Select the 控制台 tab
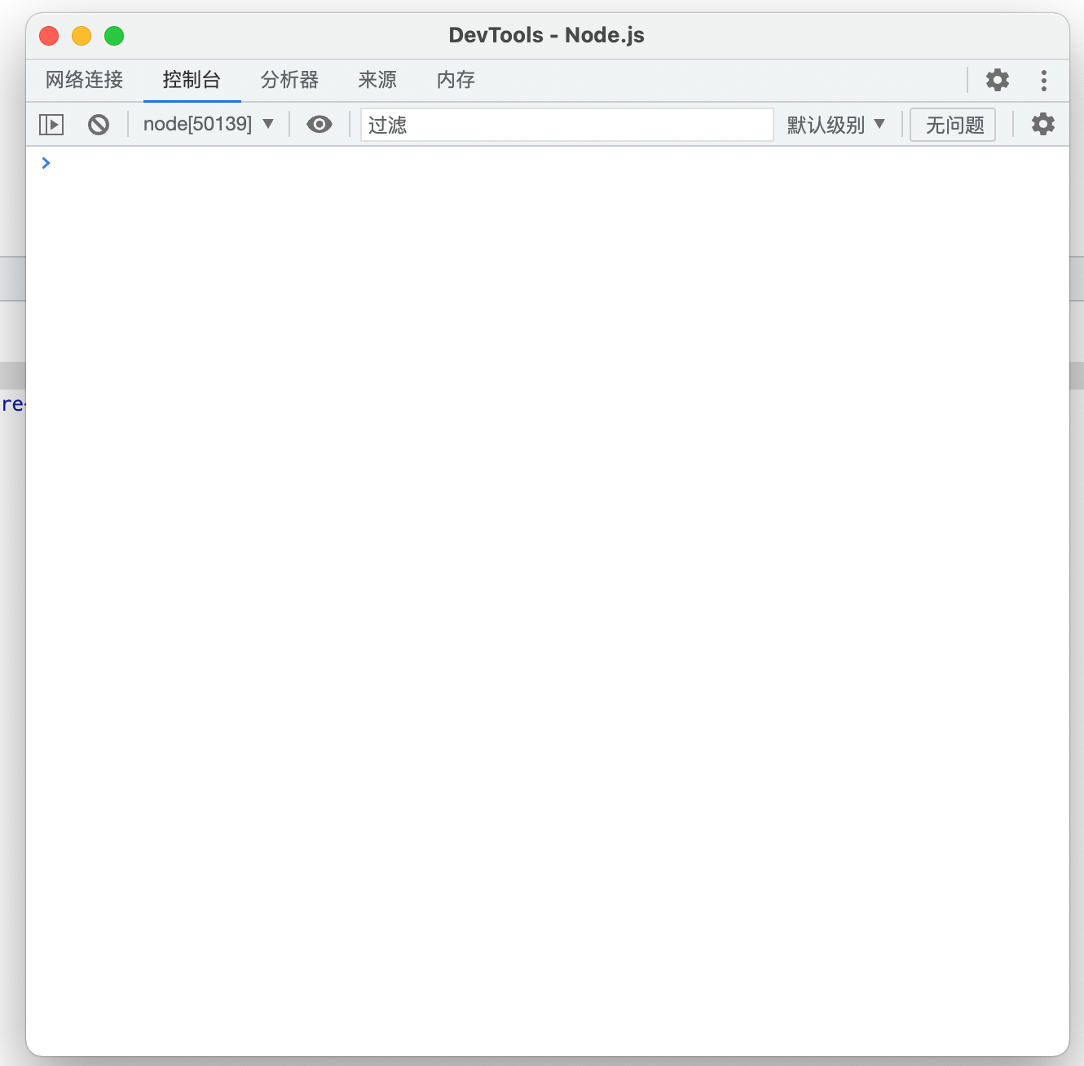The height and width of the screenshot is (1066, 1084). 192,80
